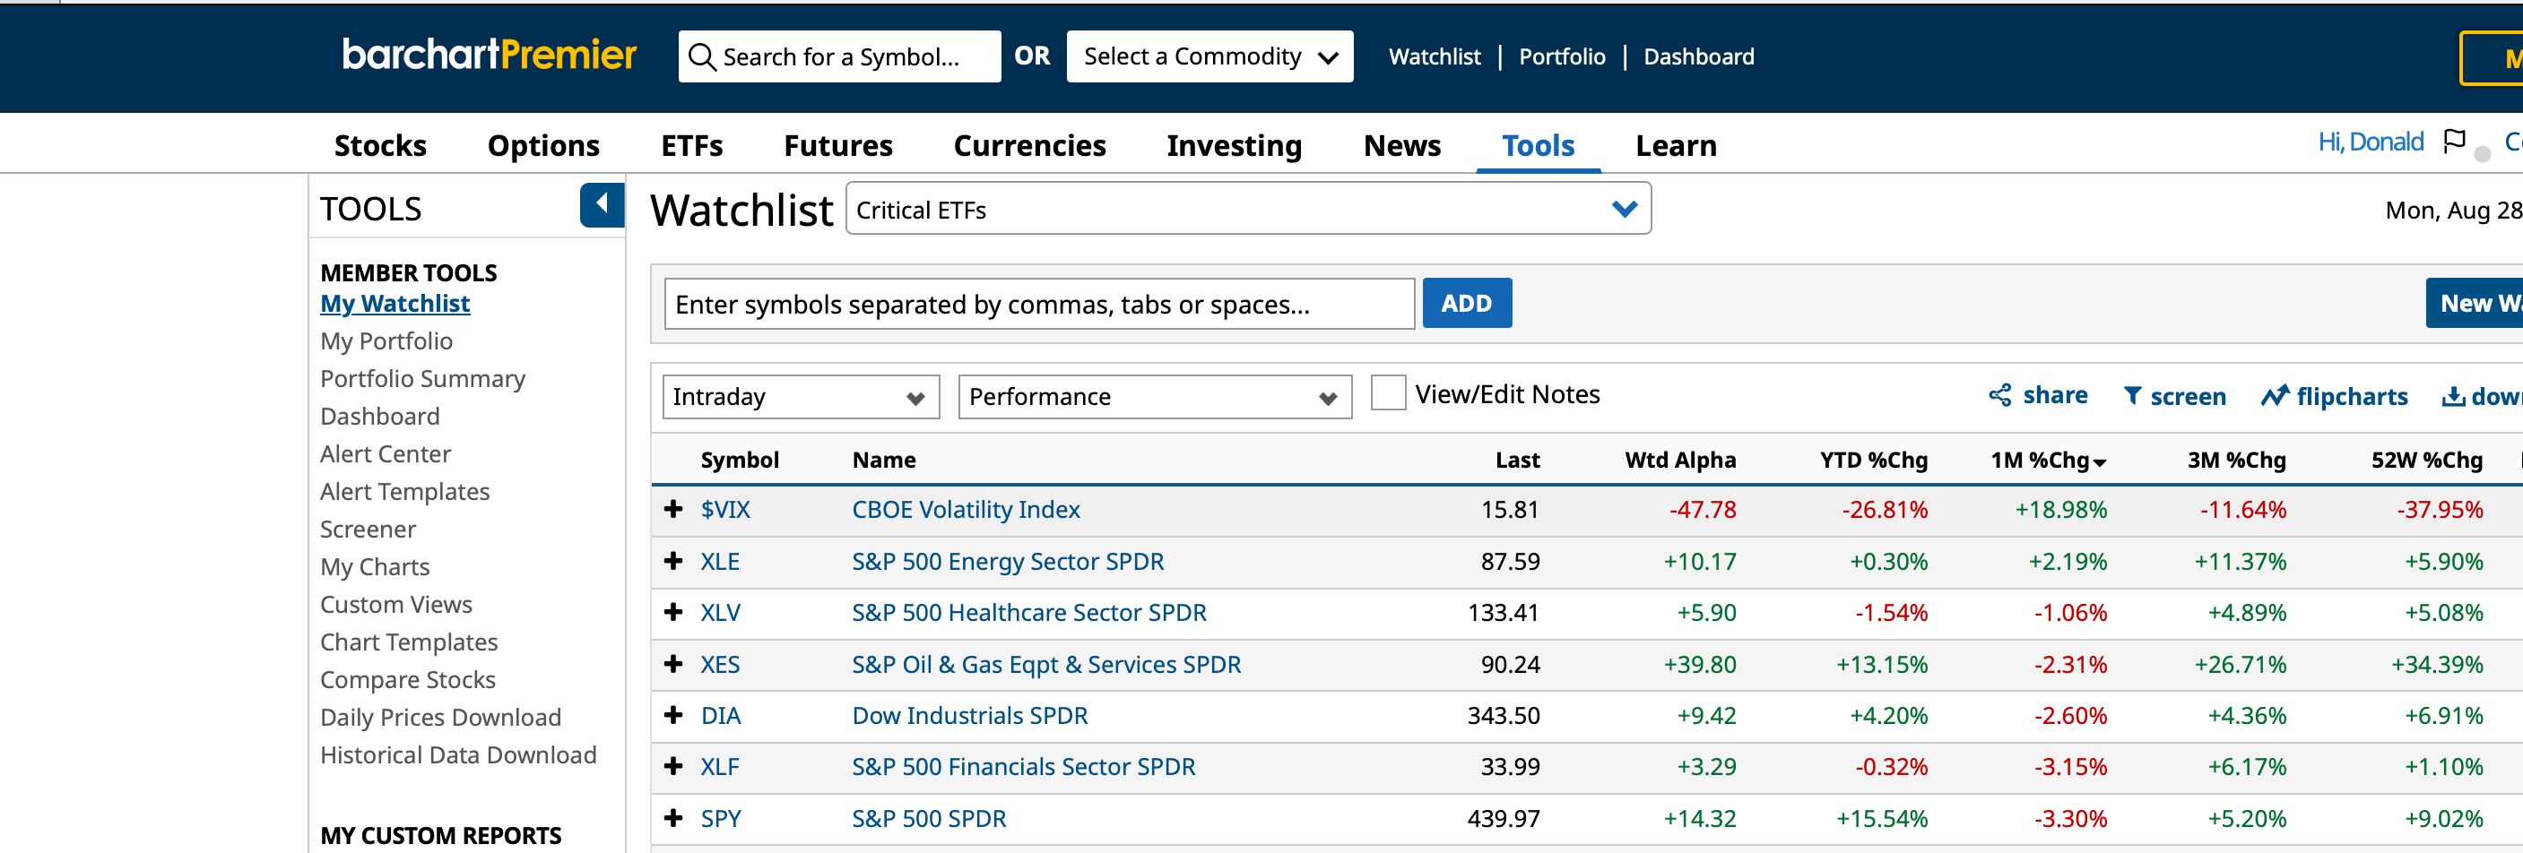
Task: Open the News menu
Action: click(x=1401, y=146)
